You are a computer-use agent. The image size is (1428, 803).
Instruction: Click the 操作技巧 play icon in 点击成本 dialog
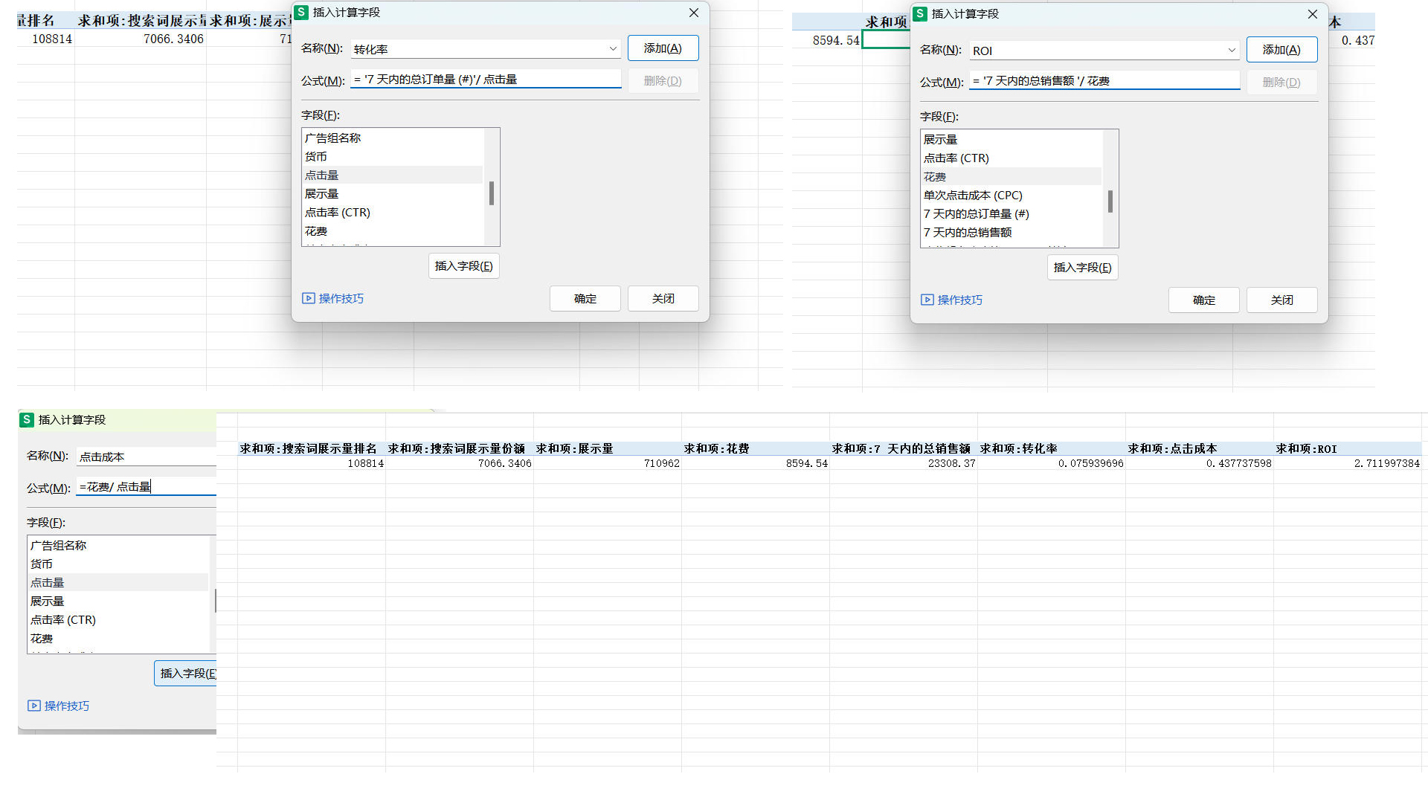34,706
